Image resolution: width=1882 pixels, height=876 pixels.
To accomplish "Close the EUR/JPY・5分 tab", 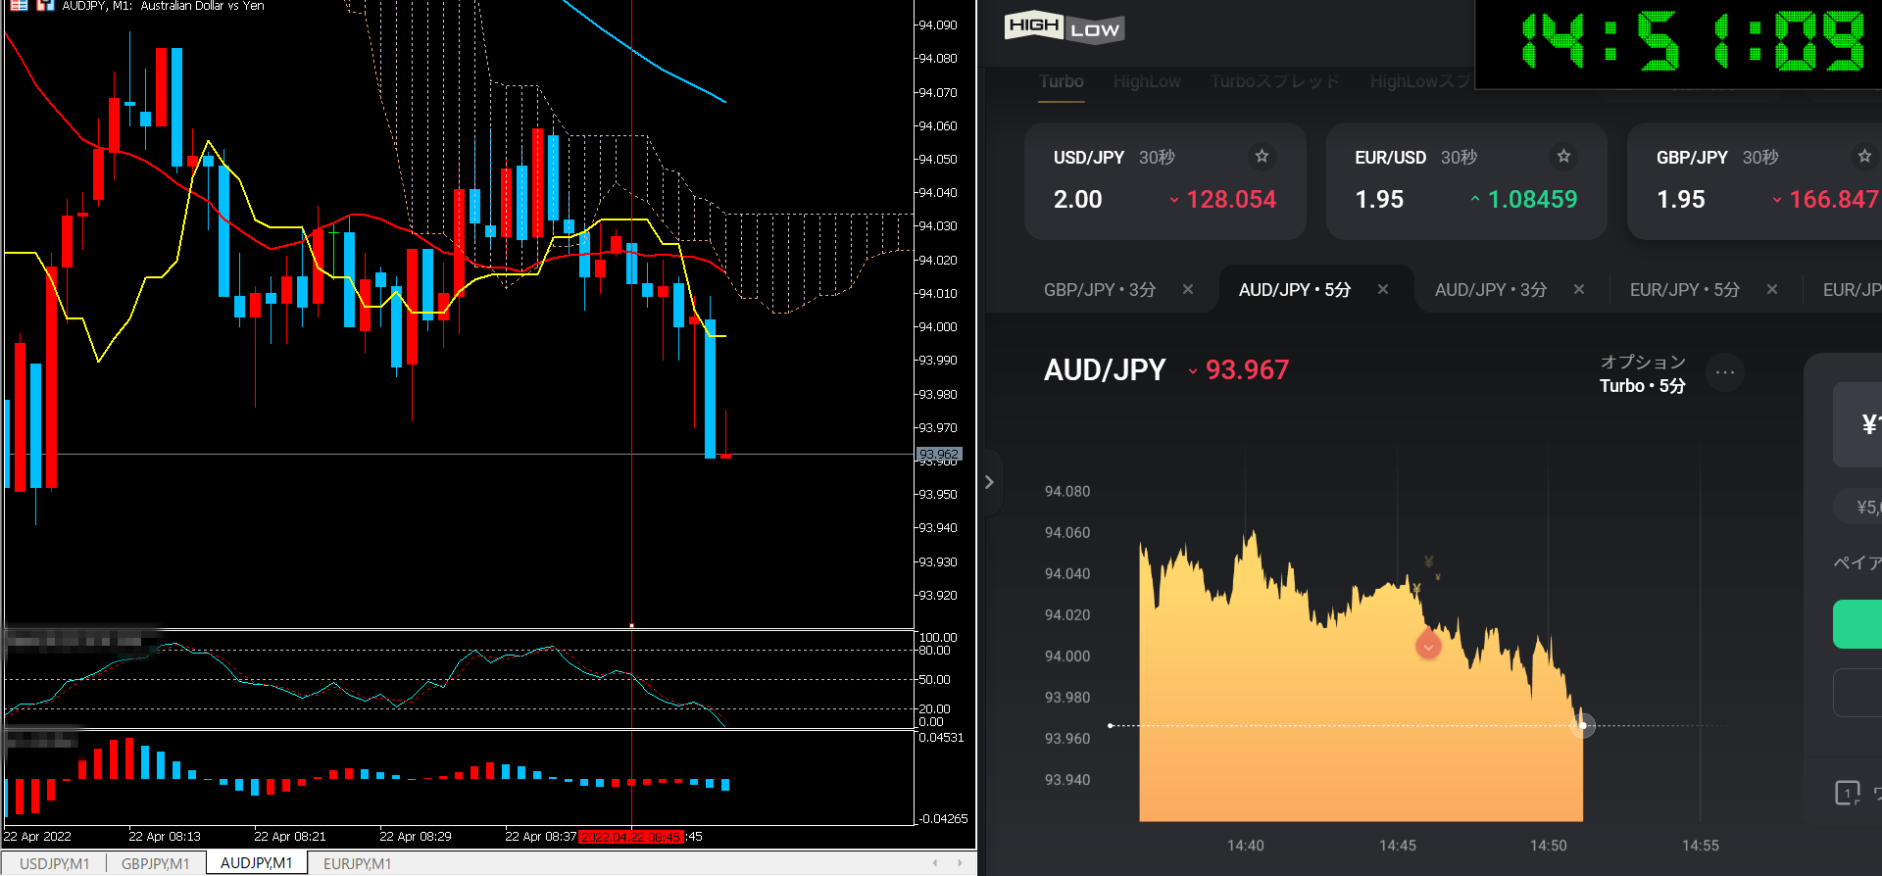I will (1772, 289).
